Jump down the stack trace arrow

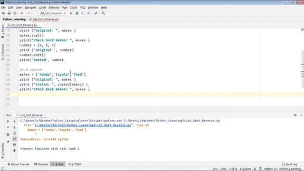pyautogui.click(x=15, y=127)
